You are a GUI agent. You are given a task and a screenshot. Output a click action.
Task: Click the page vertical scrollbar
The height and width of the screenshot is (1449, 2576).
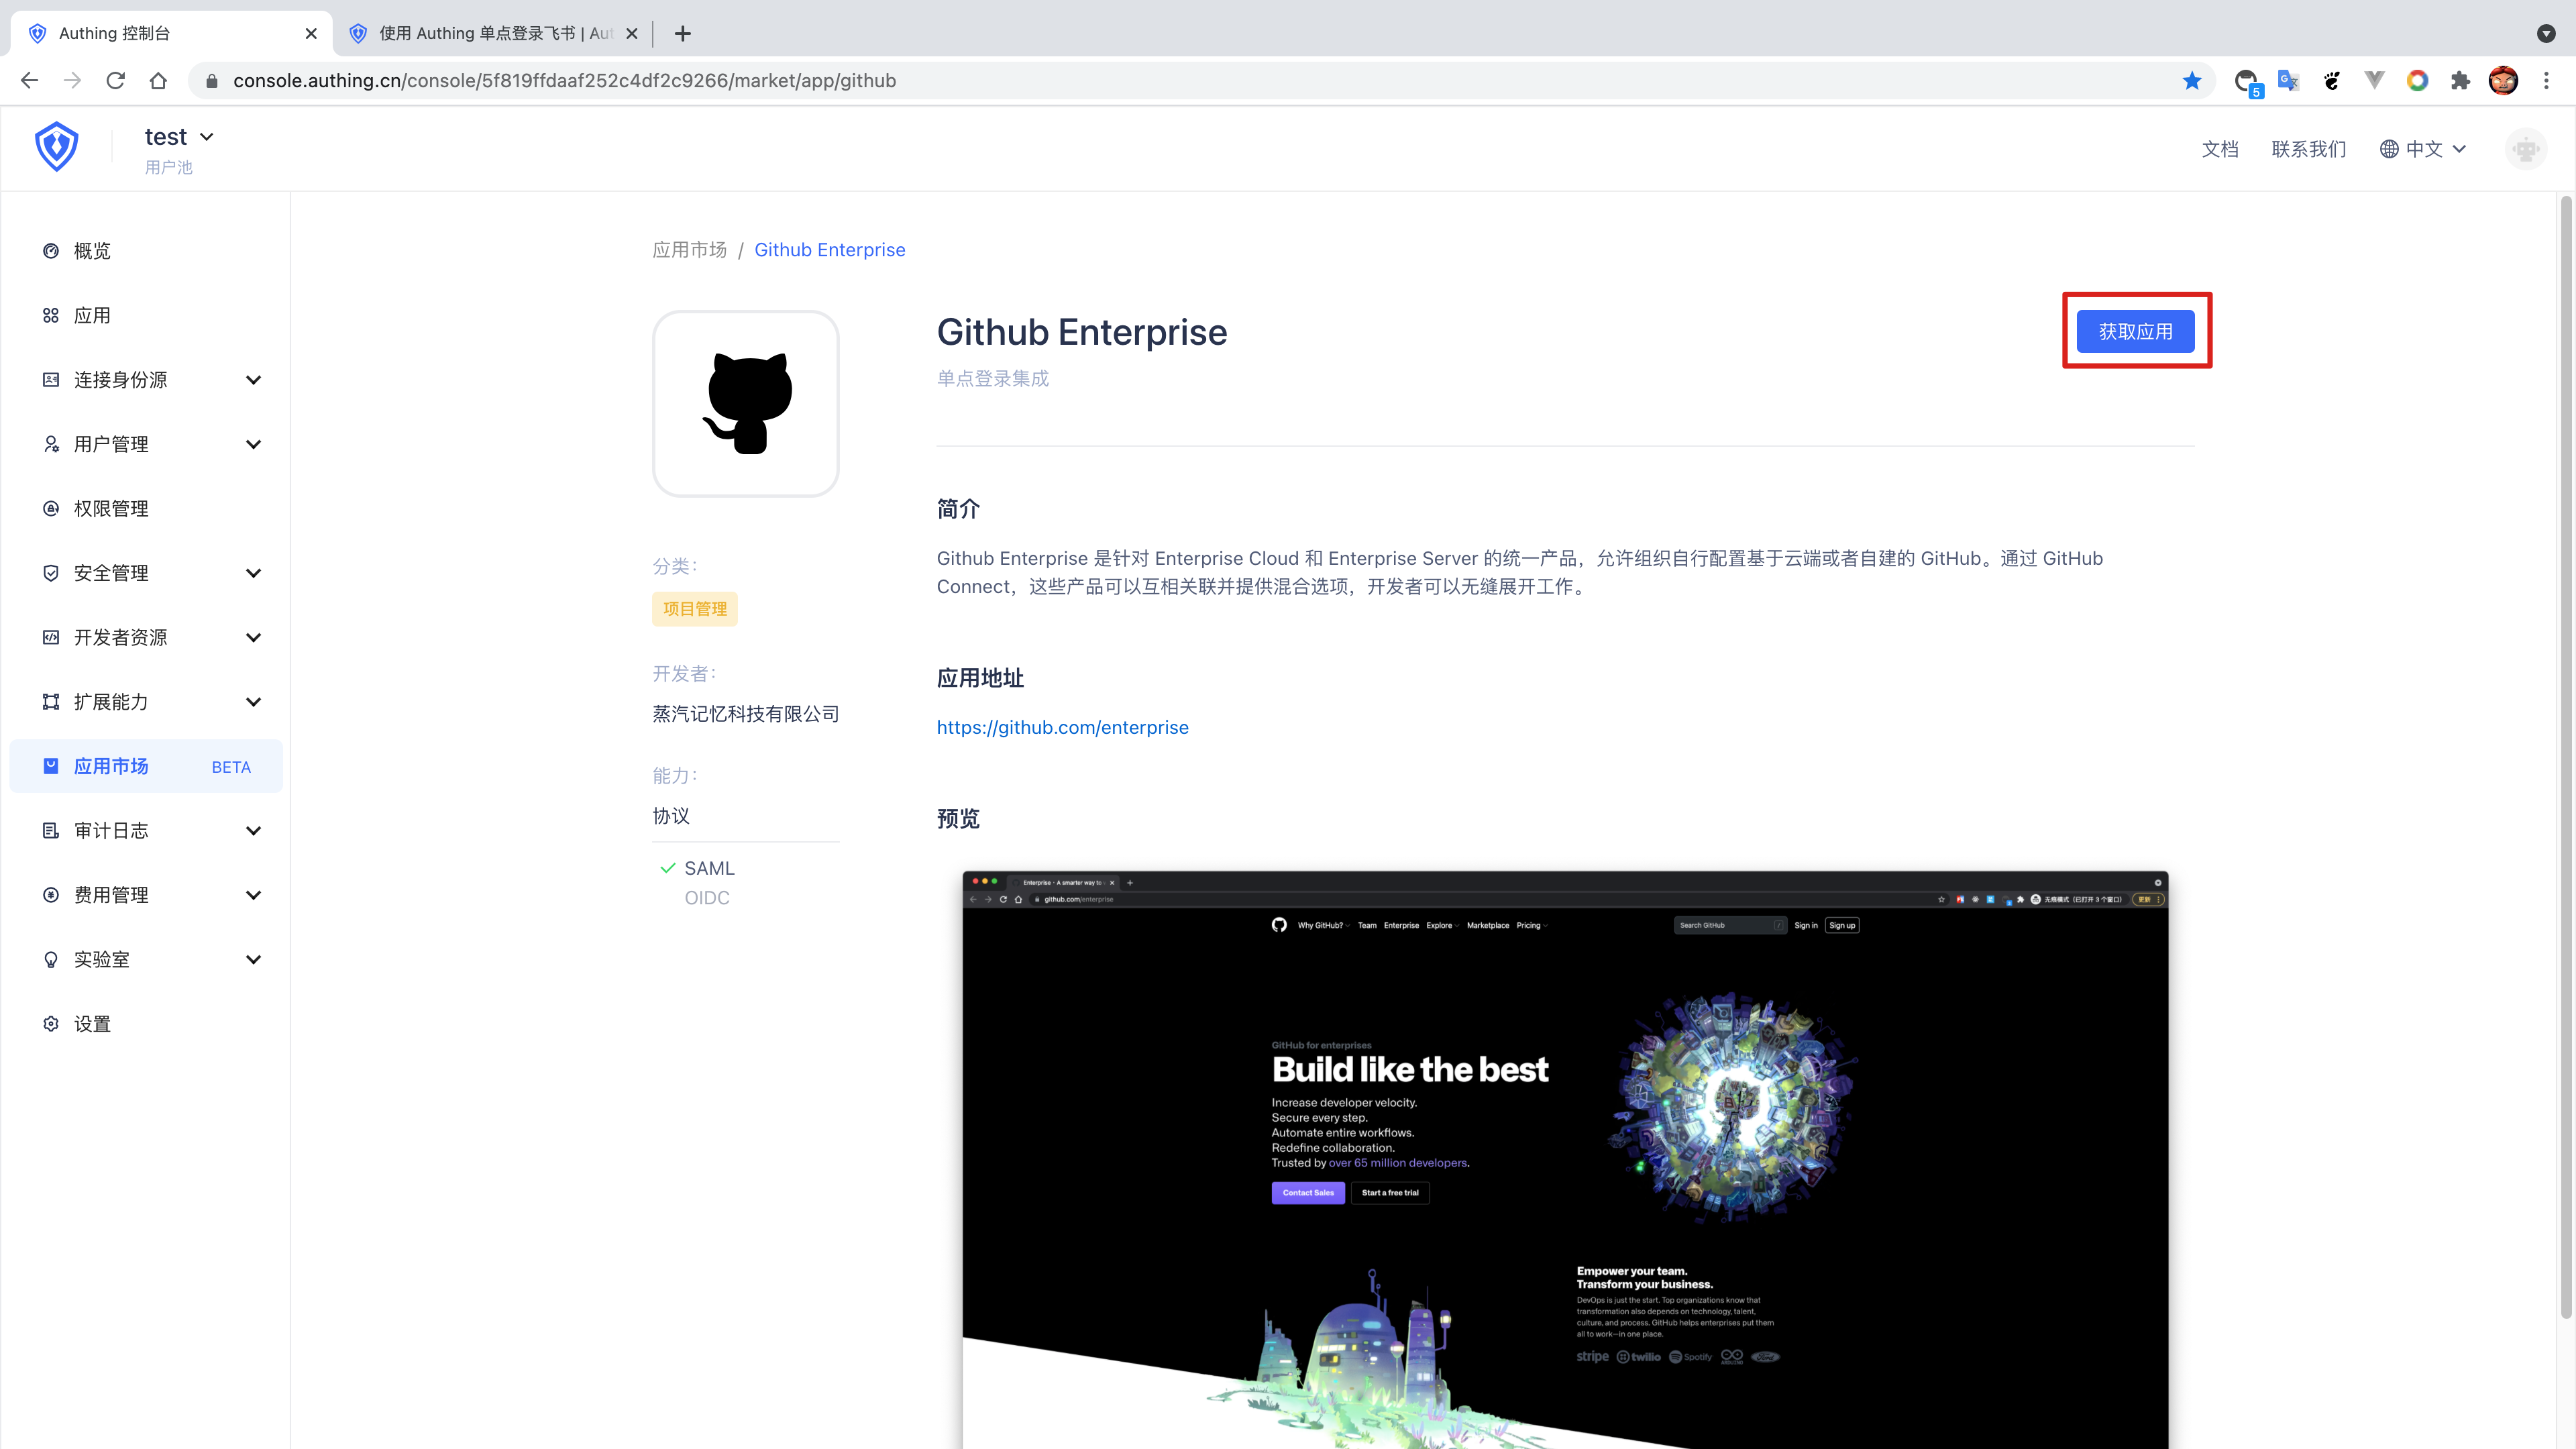click(x=2565, y=758)
